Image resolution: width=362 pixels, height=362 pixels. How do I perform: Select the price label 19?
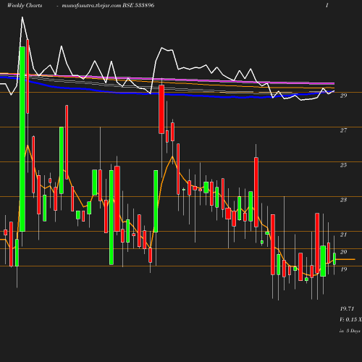[x=343, y=269]
